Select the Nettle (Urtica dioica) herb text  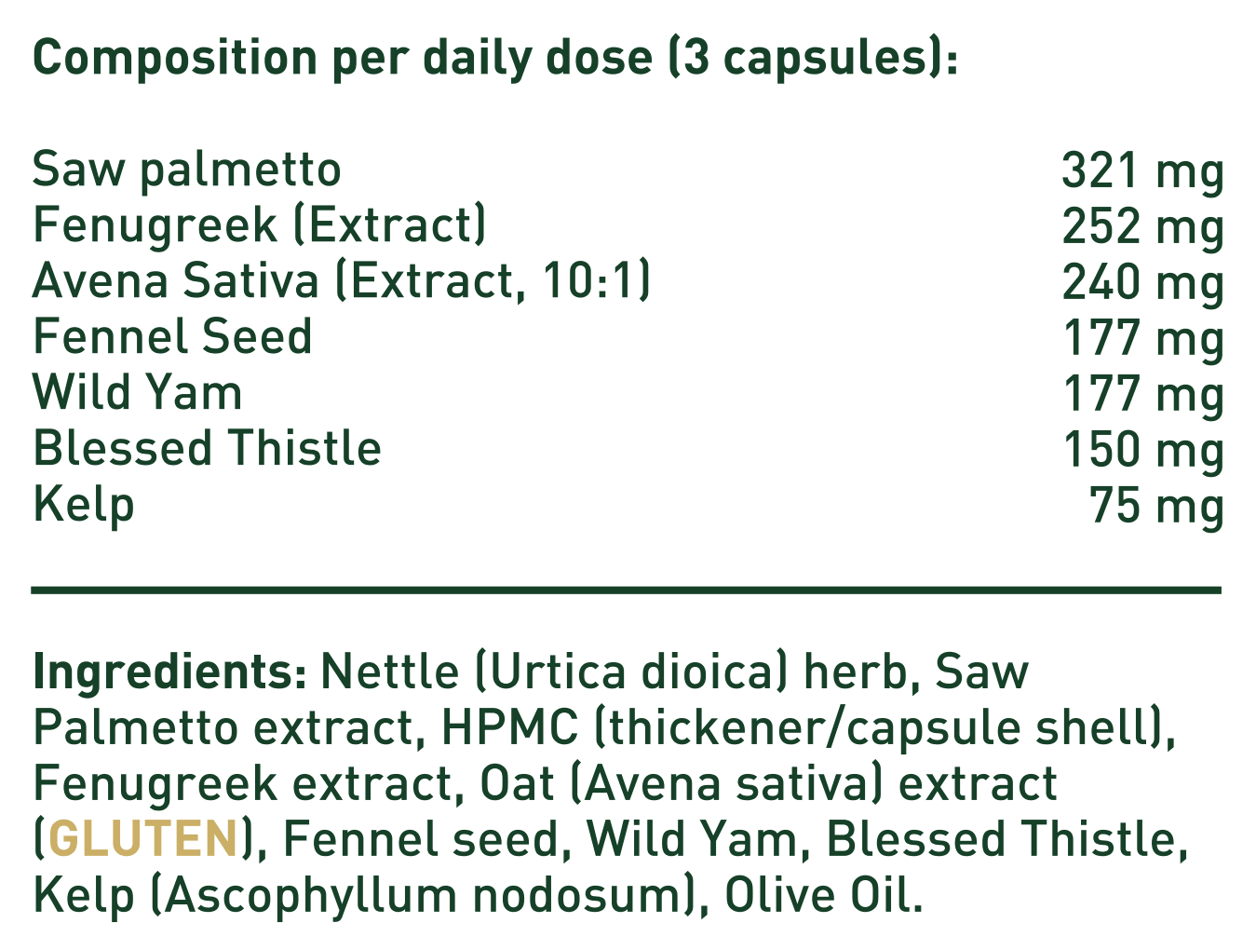pyautogui.click(x=614, y=672)
